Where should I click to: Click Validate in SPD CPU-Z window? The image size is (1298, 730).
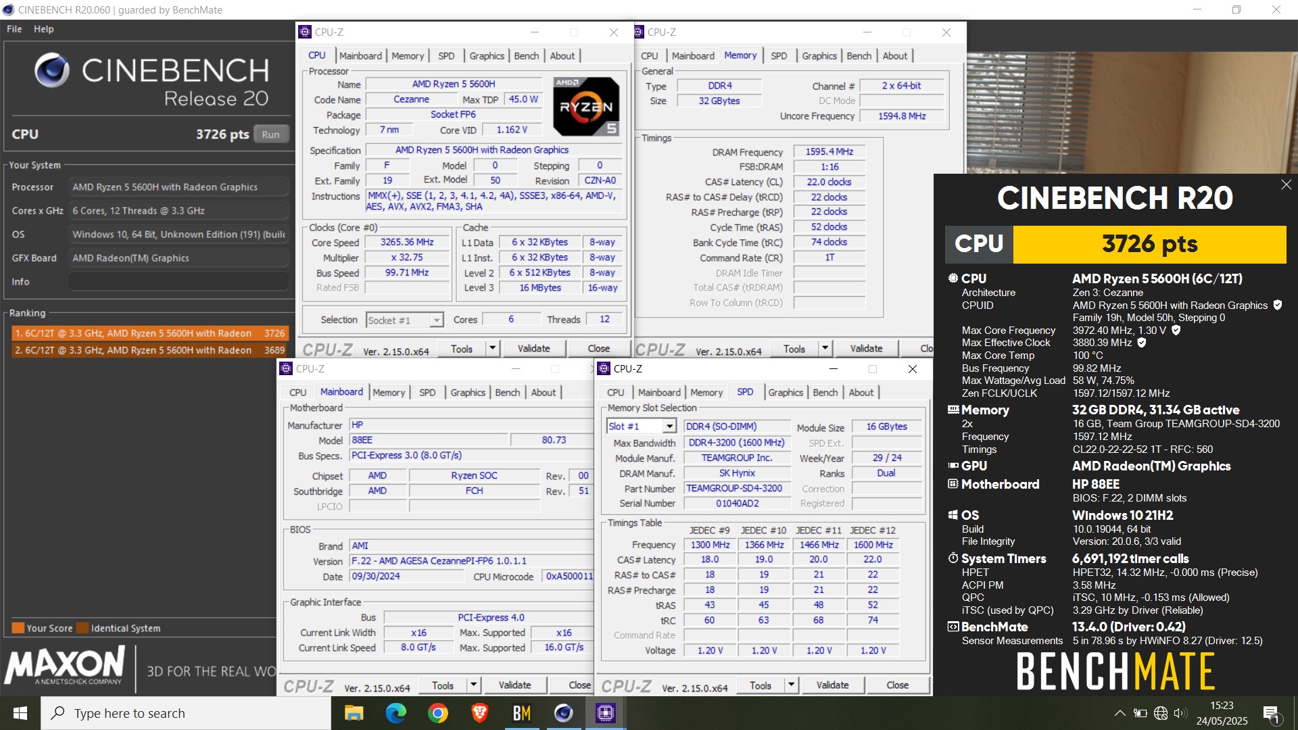coord(833,685)
